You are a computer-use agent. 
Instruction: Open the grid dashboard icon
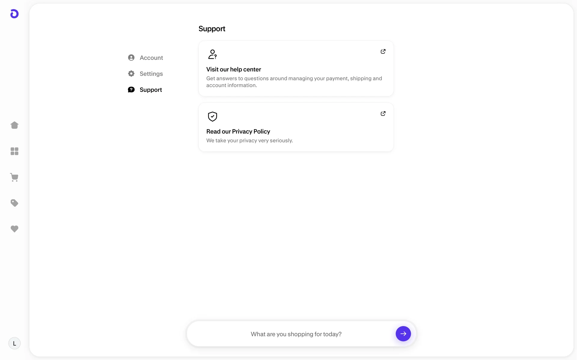(x=14, y=151)
